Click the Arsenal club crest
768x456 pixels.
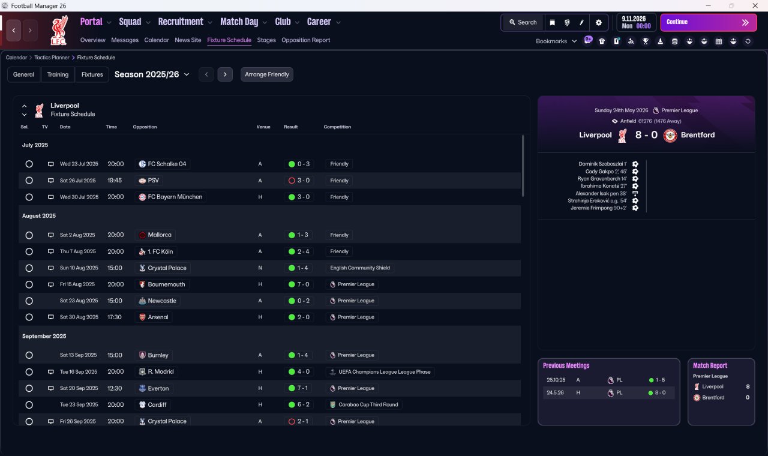click(142, 317)
